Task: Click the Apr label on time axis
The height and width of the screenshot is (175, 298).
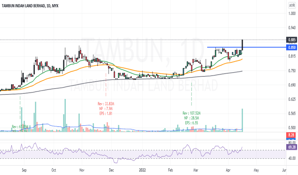Action: [x=228, y=170]
